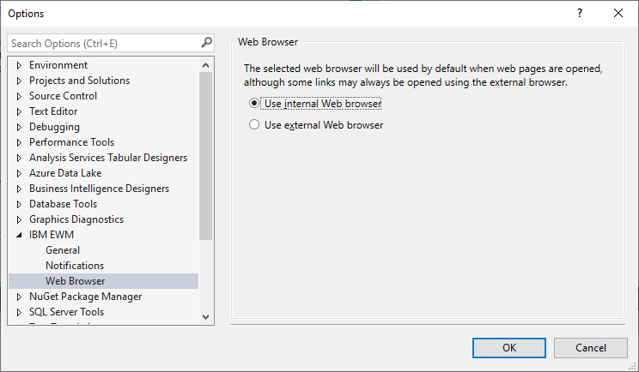639x372 pixels.
Task: Open Notifications settings page
Action: pos(75,266)
